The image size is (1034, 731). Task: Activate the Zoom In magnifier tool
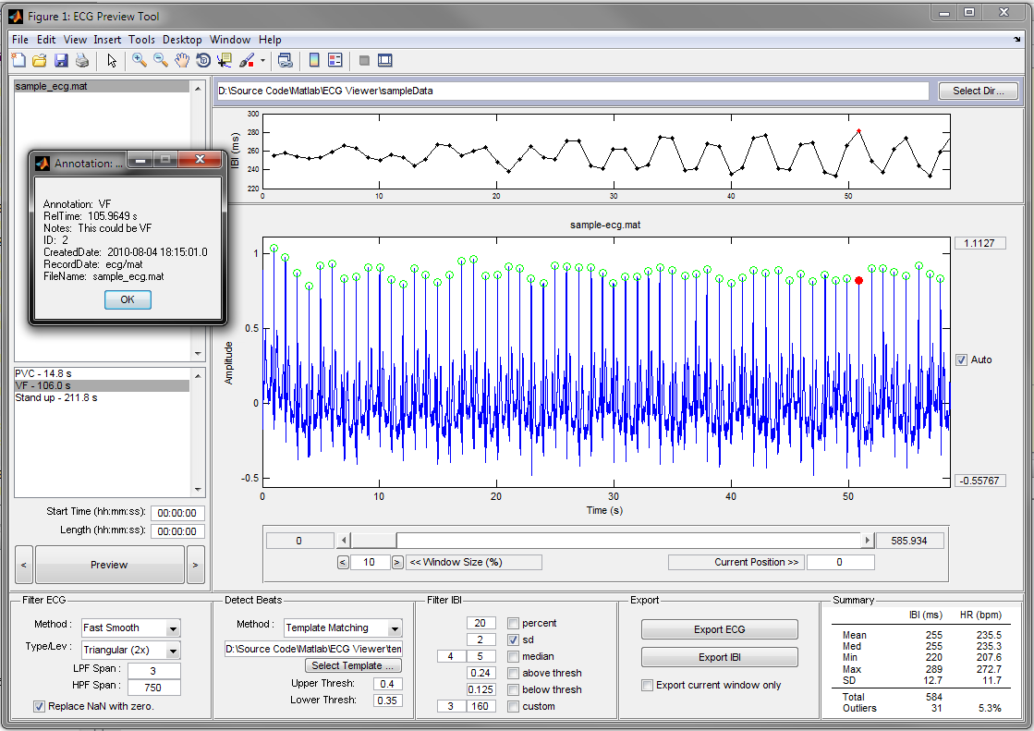point(140,61)
